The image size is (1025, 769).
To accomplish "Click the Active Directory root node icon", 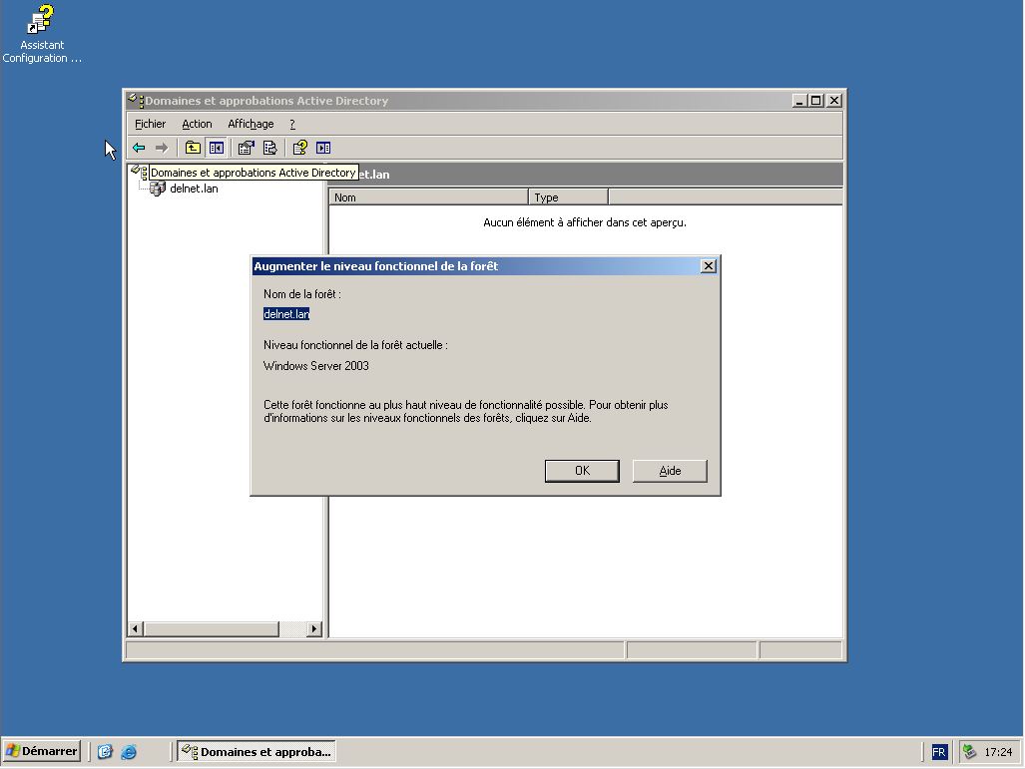I will pyautogui.click(x=139, y=173).
